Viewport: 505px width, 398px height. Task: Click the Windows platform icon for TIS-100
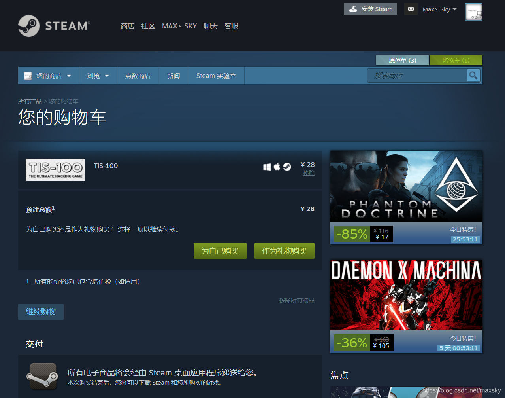[267, 167]
